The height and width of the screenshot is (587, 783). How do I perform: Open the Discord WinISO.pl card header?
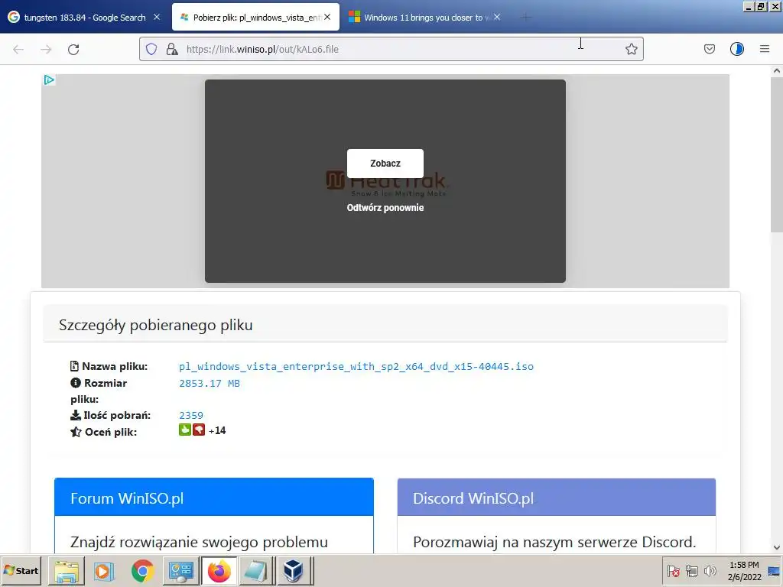557,497
